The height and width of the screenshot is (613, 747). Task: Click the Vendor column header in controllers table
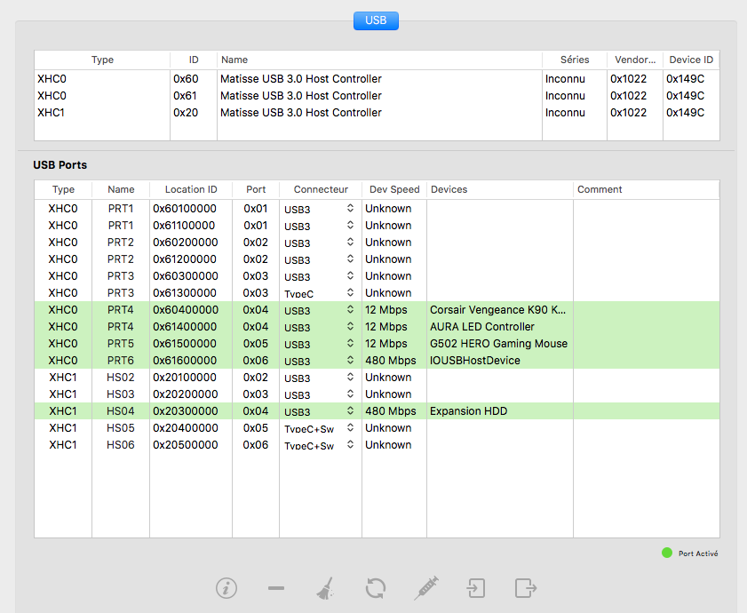pos(634,60)
